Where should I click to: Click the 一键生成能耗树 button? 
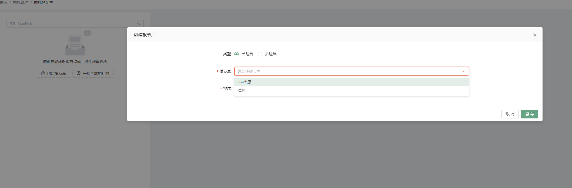(x=93, y=73)
